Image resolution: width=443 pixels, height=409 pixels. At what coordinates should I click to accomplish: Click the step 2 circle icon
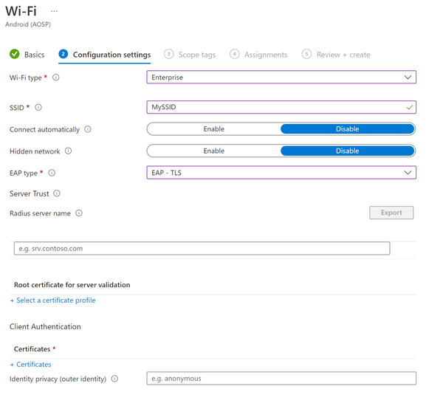(x=63, y=54)
